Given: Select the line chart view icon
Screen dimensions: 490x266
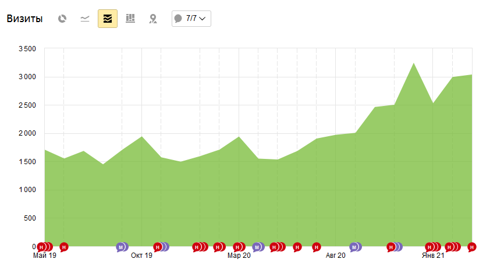Looking at the screenshot, I should [x=85, y=19].
